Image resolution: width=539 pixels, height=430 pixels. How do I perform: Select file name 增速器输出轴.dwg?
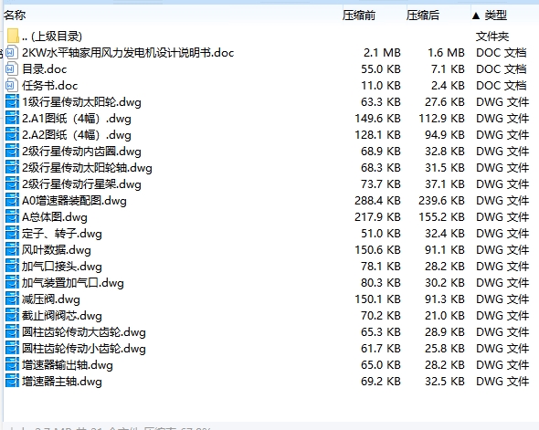[x=68, y=365]
